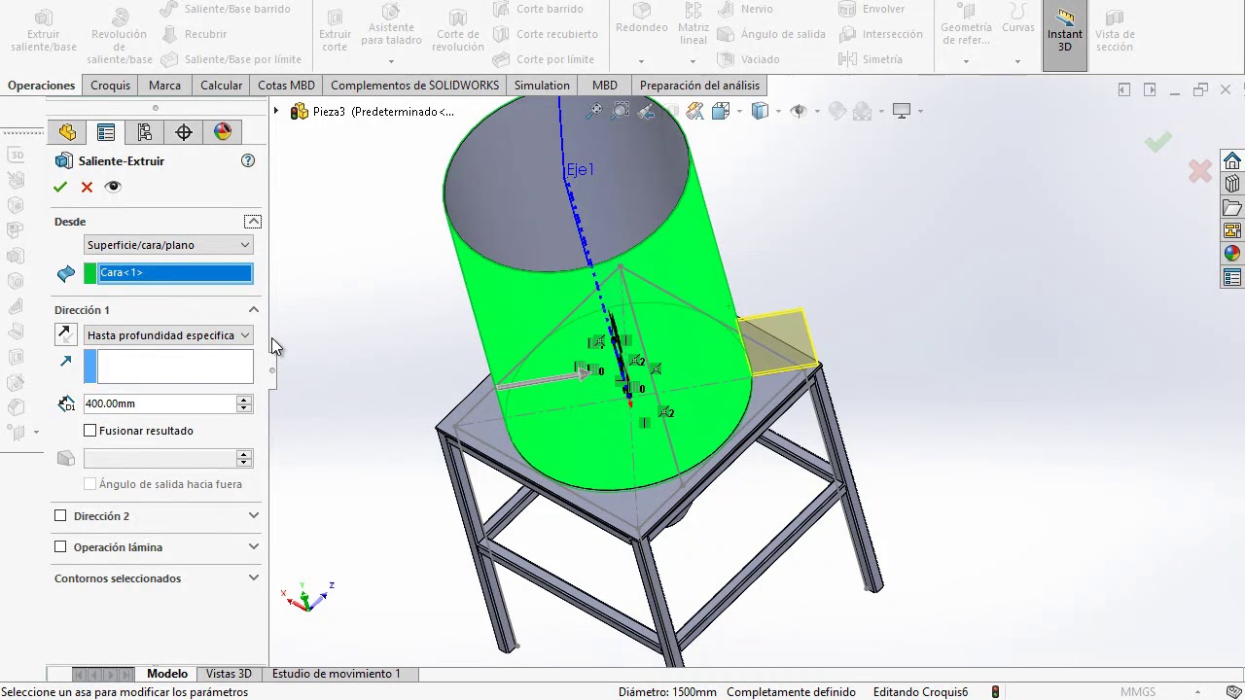Screen dimensions: 1245x700
Task: Click the MMGS unit system in status bar
Action: pyautogui.click(x=1137, y=692)
